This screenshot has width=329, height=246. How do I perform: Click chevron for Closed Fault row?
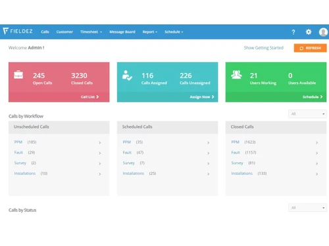click(x=317, y=153)
